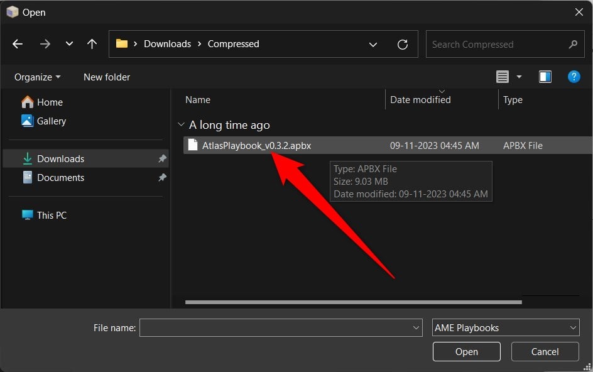593x372 pixels.
Task: Click New folder in the toolbar
Action: pos(107,77)
